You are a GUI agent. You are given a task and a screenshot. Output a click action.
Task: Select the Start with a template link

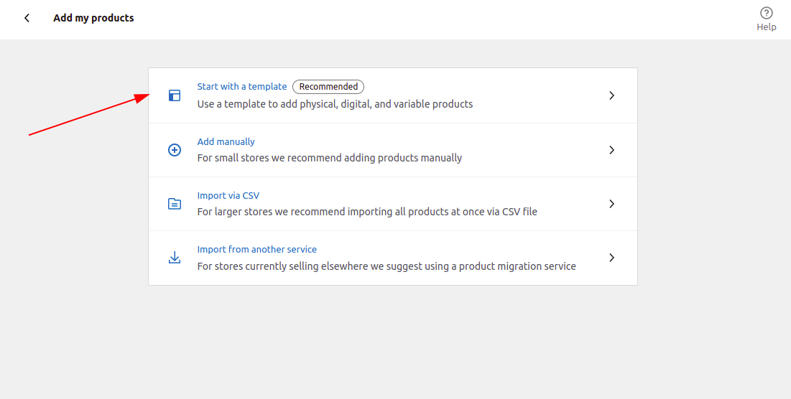(x=242, y=87)
